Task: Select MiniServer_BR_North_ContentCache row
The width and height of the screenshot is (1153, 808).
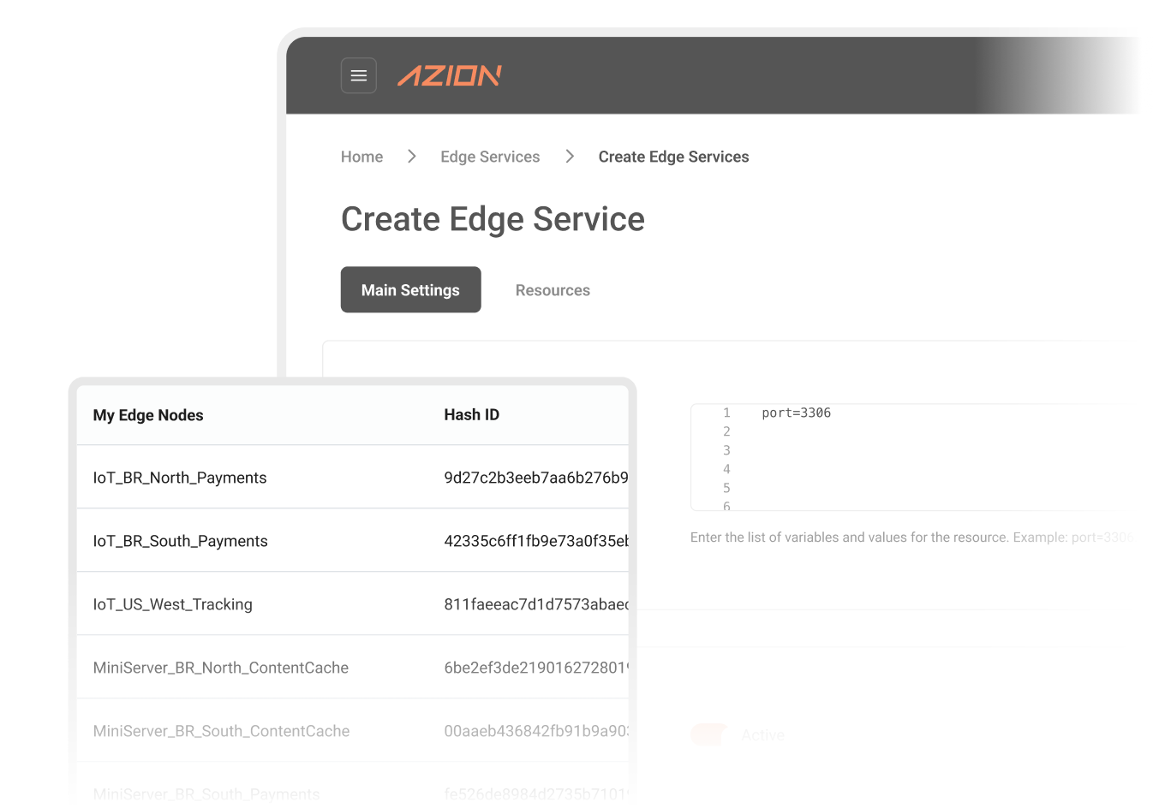Action: pos(352,668)
